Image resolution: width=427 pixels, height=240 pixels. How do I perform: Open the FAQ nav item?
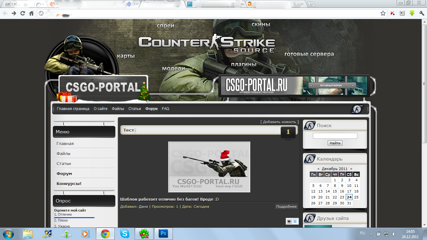[x=165, y=109]
